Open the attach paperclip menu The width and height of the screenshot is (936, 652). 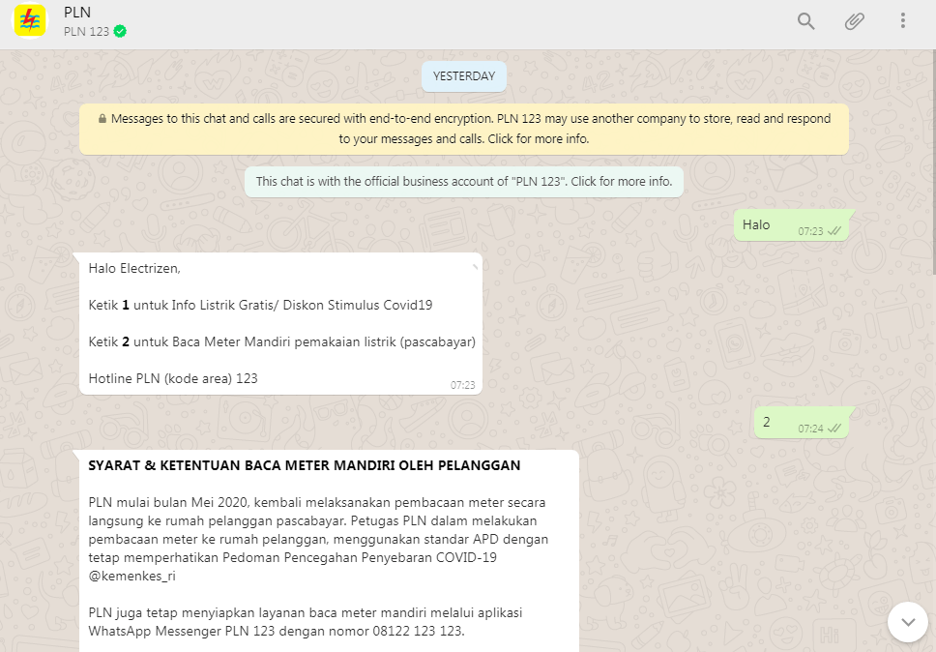[854, 21]
